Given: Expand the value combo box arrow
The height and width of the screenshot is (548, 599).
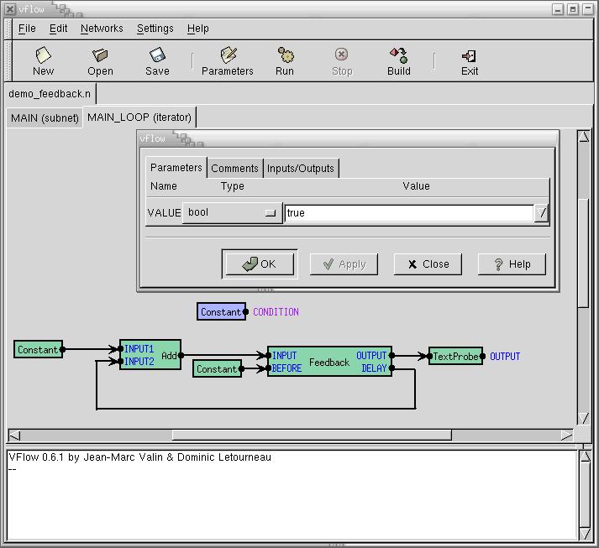Looking at the screenshot, I should (x=541, y=213).
